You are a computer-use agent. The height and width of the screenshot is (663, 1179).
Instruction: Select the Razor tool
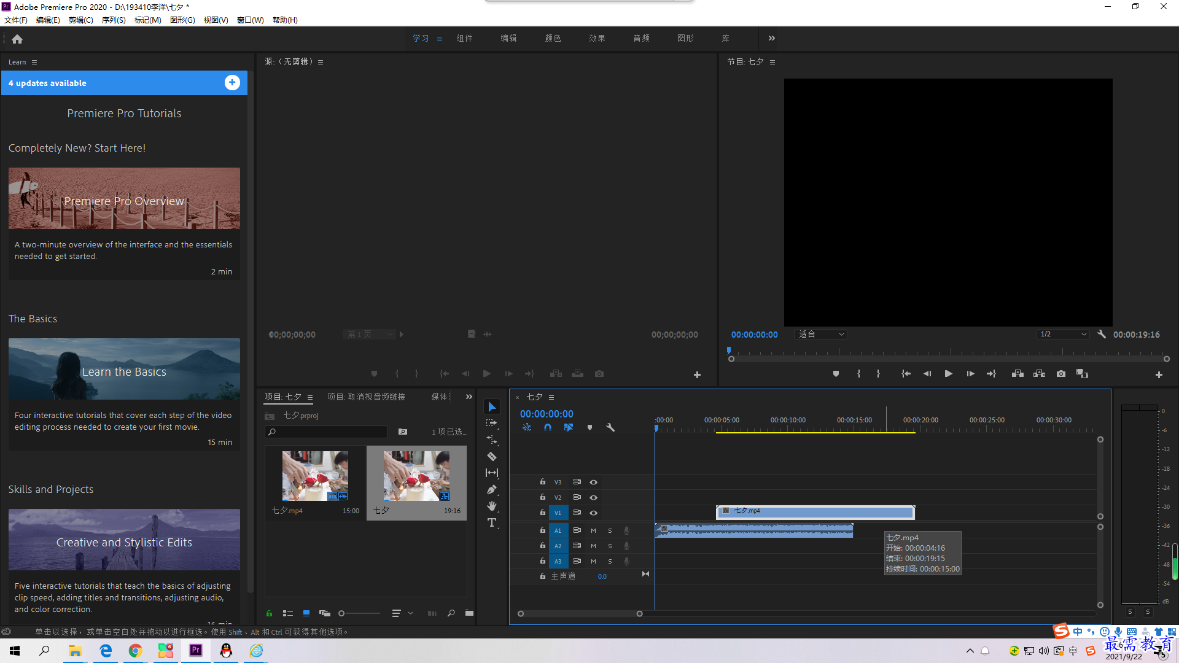click(492, 456)
